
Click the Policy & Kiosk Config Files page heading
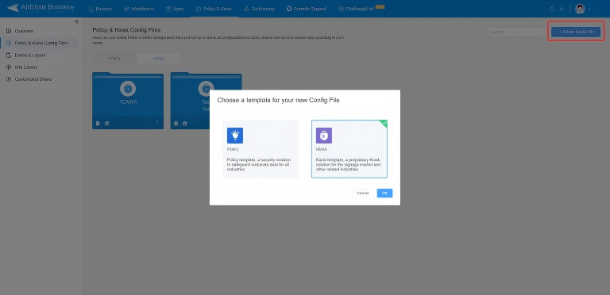(126, 30)
